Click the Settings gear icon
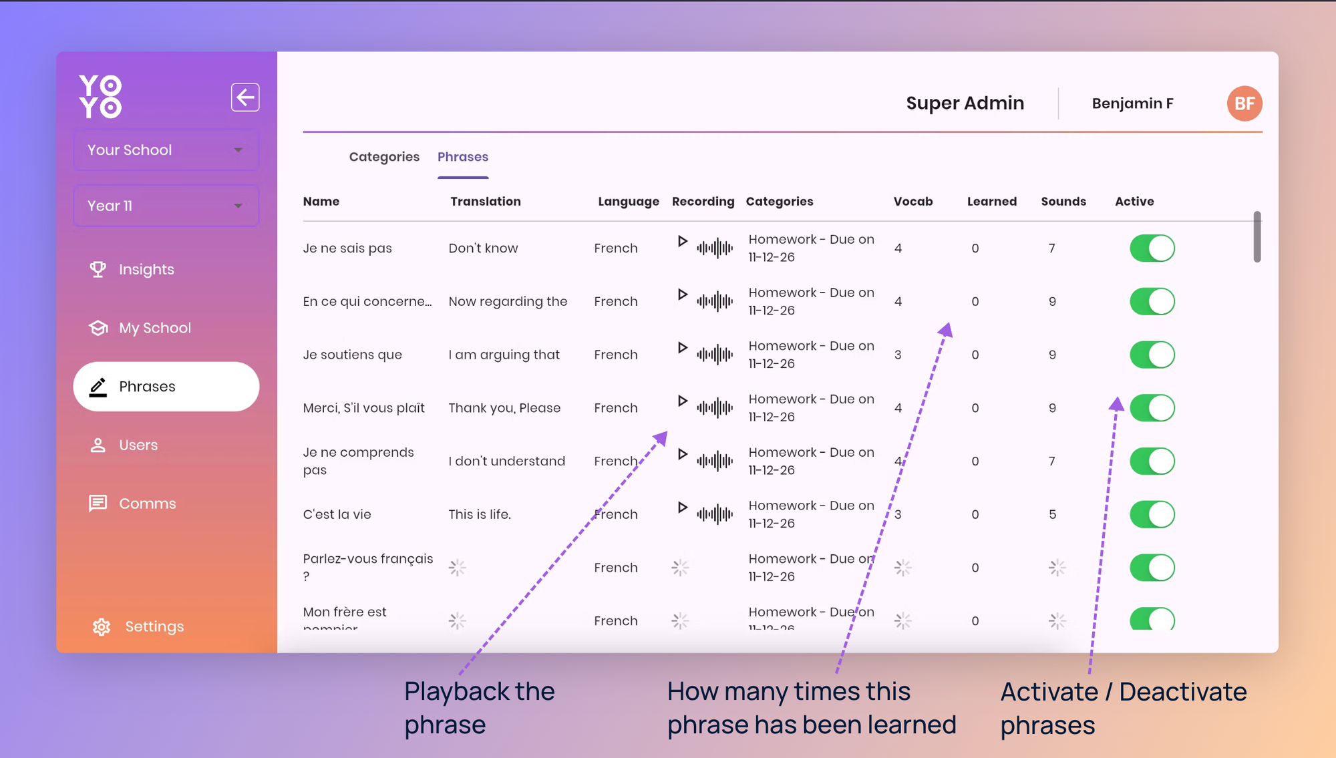 pos(102,626)
